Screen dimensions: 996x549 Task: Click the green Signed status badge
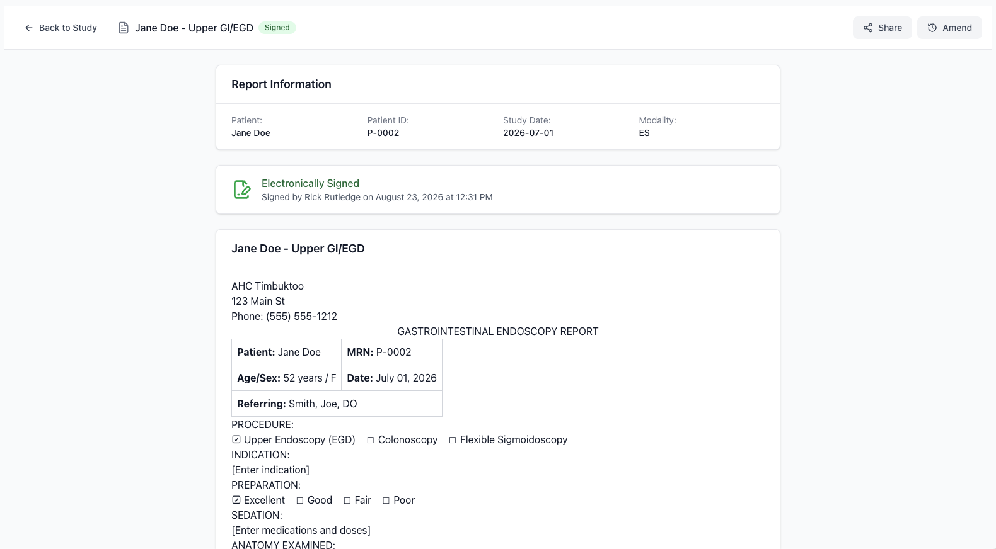pyautogui.click(x=277, y=28)
